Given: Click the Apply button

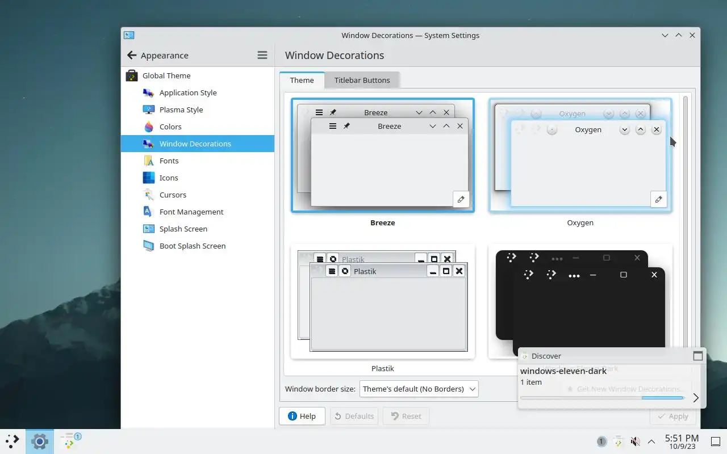Looking at the screenshot, I should point(672,416).
